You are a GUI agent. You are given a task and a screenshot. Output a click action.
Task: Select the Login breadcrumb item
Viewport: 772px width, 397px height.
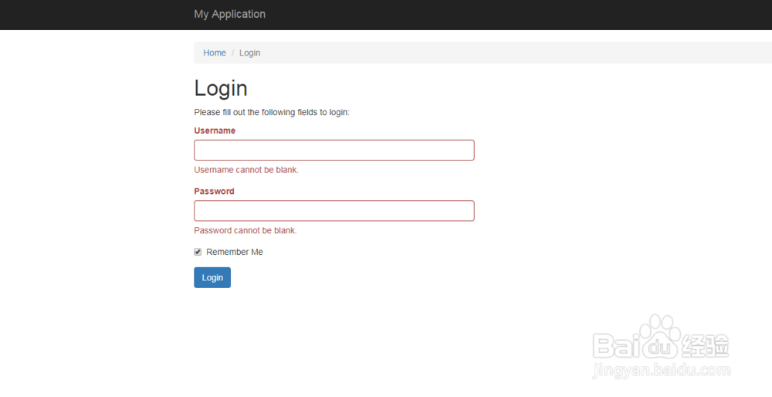click(249, 53)
